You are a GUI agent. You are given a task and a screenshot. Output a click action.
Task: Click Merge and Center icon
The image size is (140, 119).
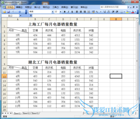(88, 12)
